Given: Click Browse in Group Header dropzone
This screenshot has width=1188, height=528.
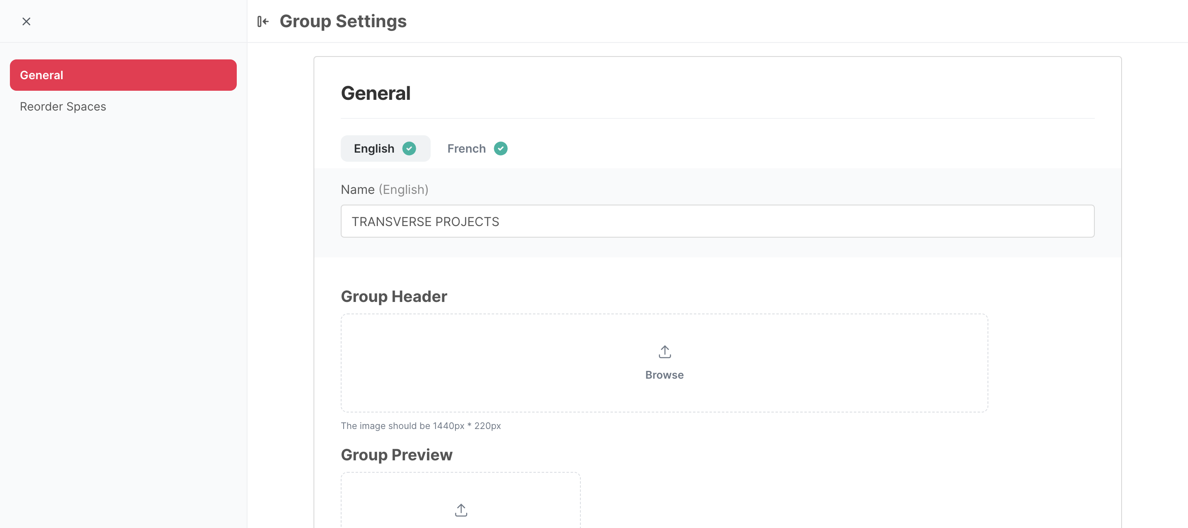Looking at the screenshot, I should tap(664, 375).
